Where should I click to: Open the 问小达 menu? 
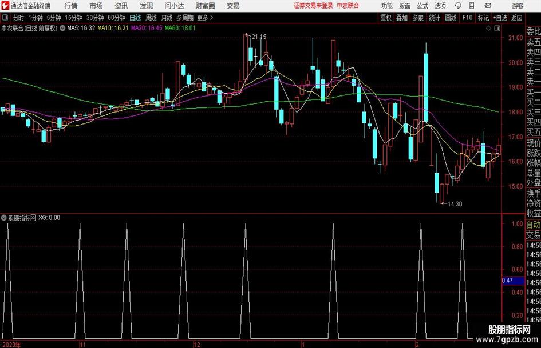click(174, 6)
